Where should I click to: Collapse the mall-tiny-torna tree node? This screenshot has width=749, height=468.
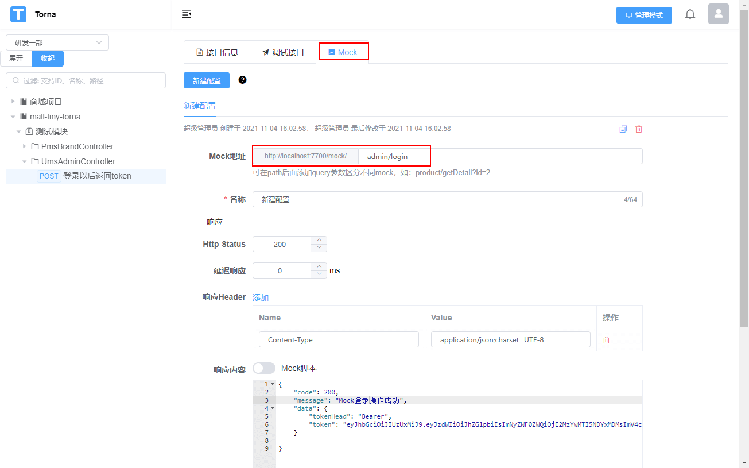coord(13,117)
